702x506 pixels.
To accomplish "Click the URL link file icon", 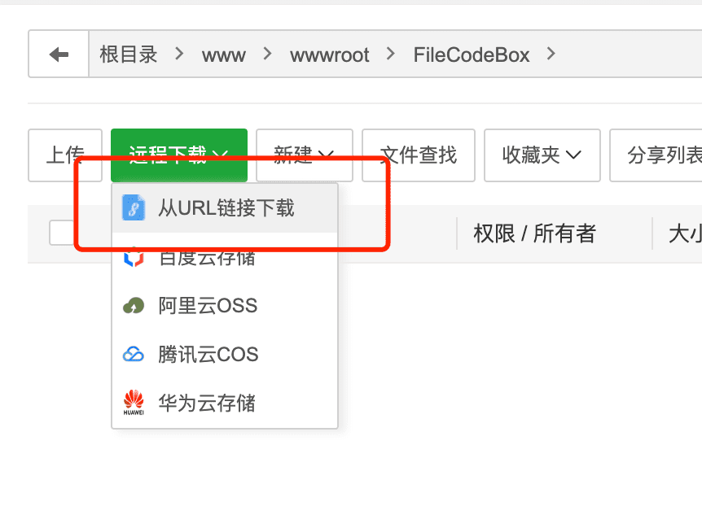I will pos(134,207).
